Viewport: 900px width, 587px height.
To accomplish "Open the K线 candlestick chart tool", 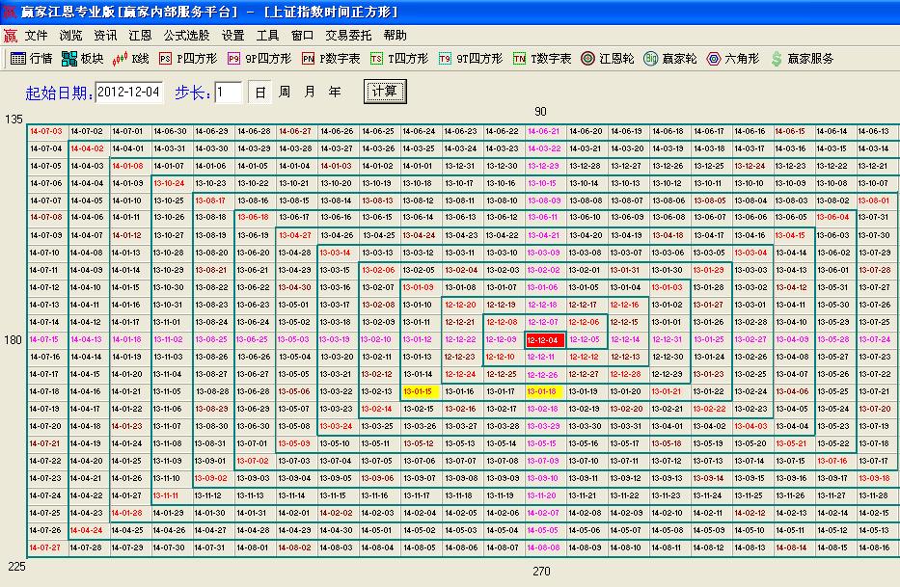I will click(131, 59).
